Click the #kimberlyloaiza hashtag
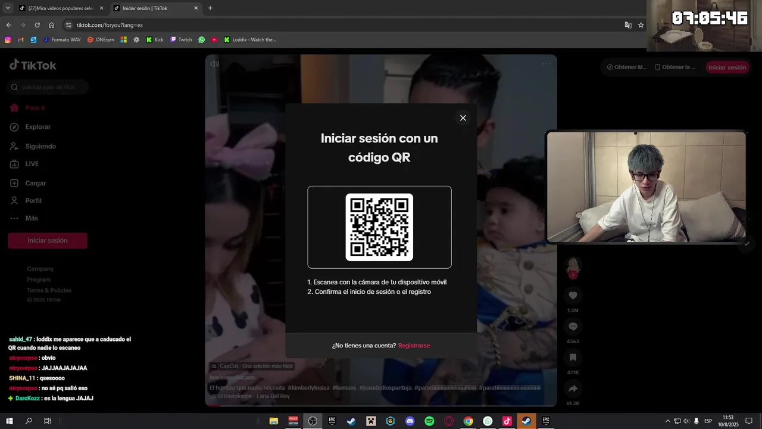Image resolution: width=762 pixels, height=429 pixels. pyautogui.click(x=308, y=387)
